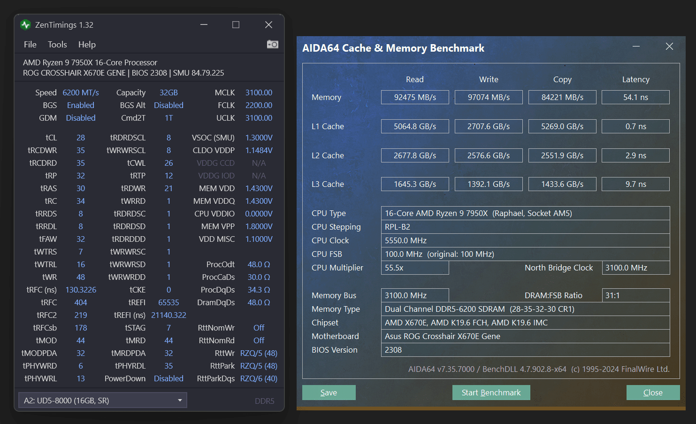Screen dimensions: 696x424
Task: Click the tRFC (ns) value 130.3226
Action: pos(81,290)
